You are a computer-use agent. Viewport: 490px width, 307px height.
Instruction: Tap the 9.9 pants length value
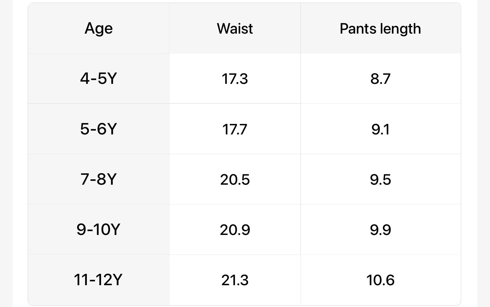380,229
